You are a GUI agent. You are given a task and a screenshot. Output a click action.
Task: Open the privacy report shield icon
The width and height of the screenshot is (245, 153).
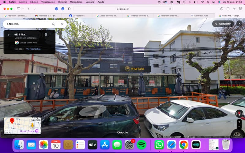click(69, 9)
